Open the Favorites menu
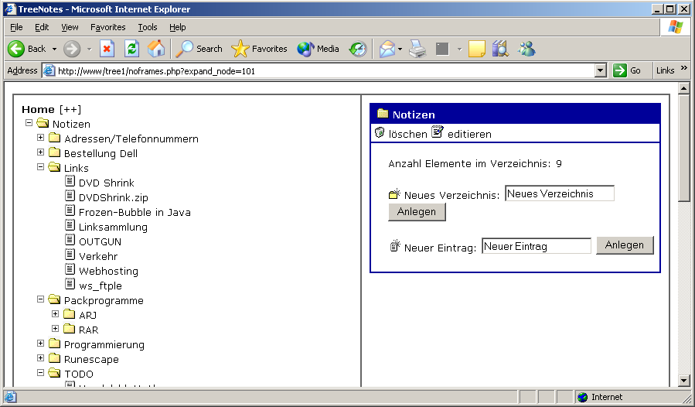 click(x=107, y=27)
